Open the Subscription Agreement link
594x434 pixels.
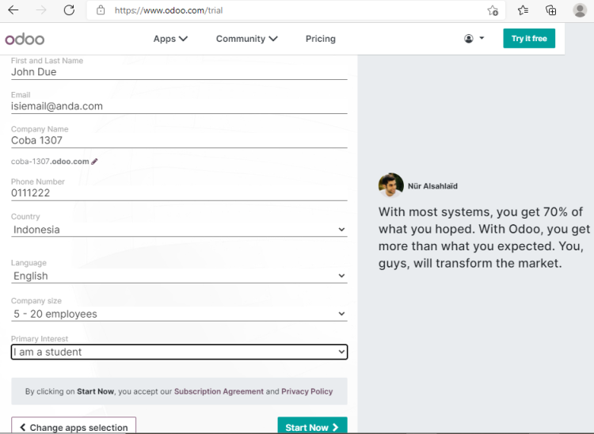[x=219, y=391]
